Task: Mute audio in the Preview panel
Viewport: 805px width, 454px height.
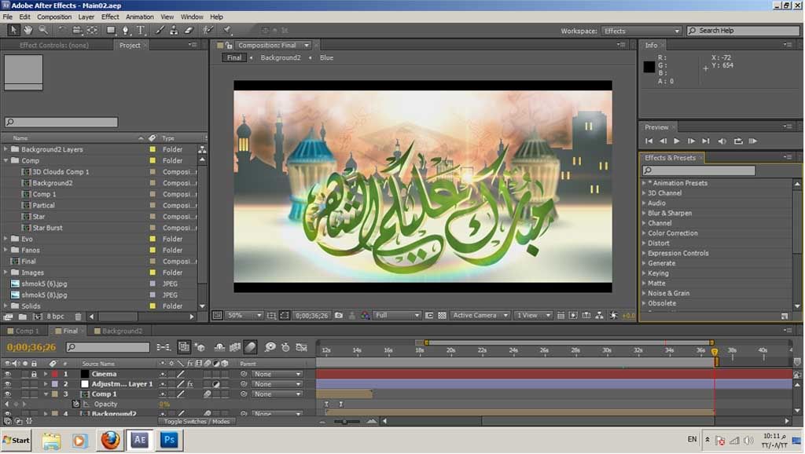Action: tap(722, 141)
